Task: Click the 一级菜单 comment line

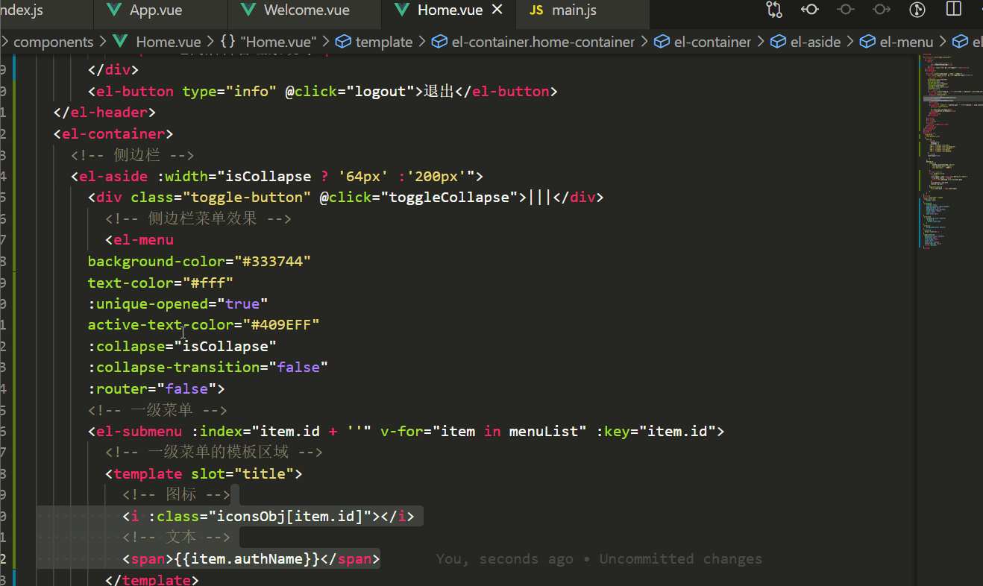Action: tap(157, 410)
